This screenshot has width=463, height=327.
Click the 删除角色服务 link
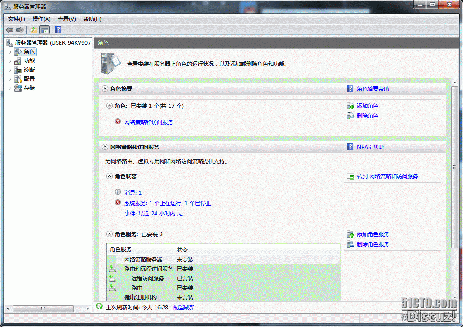click(373, 244)
